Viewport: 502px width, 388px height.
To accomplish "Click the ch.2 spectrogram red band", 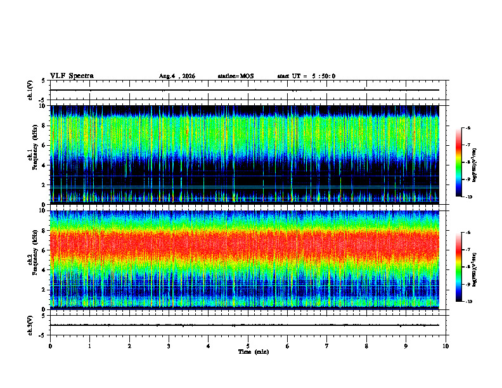I will [245, 245].
